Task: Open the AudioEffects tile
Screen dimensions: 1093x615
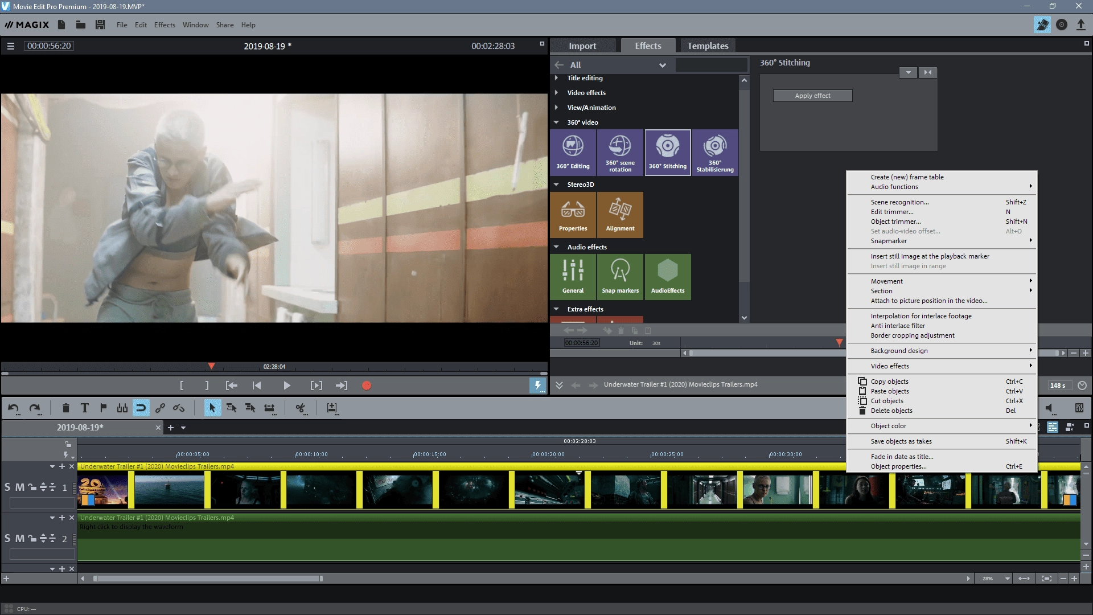Action: point(667,277)
